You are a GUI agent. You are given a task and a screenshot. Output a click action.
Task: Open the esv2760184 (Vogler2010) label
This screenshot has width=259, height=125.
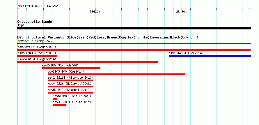click(38, 59)
